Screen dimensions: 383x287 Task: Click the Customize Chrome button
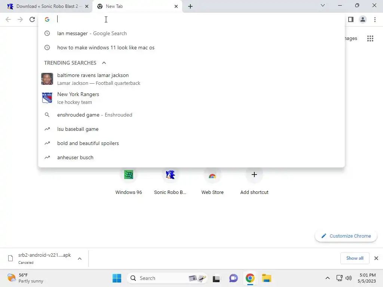coord(346,236)
